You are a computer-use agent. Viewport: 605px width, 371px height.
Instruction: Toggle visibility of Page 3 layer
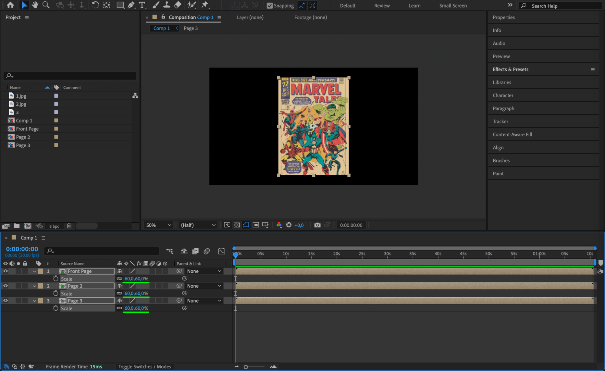[x=5, y=301]
